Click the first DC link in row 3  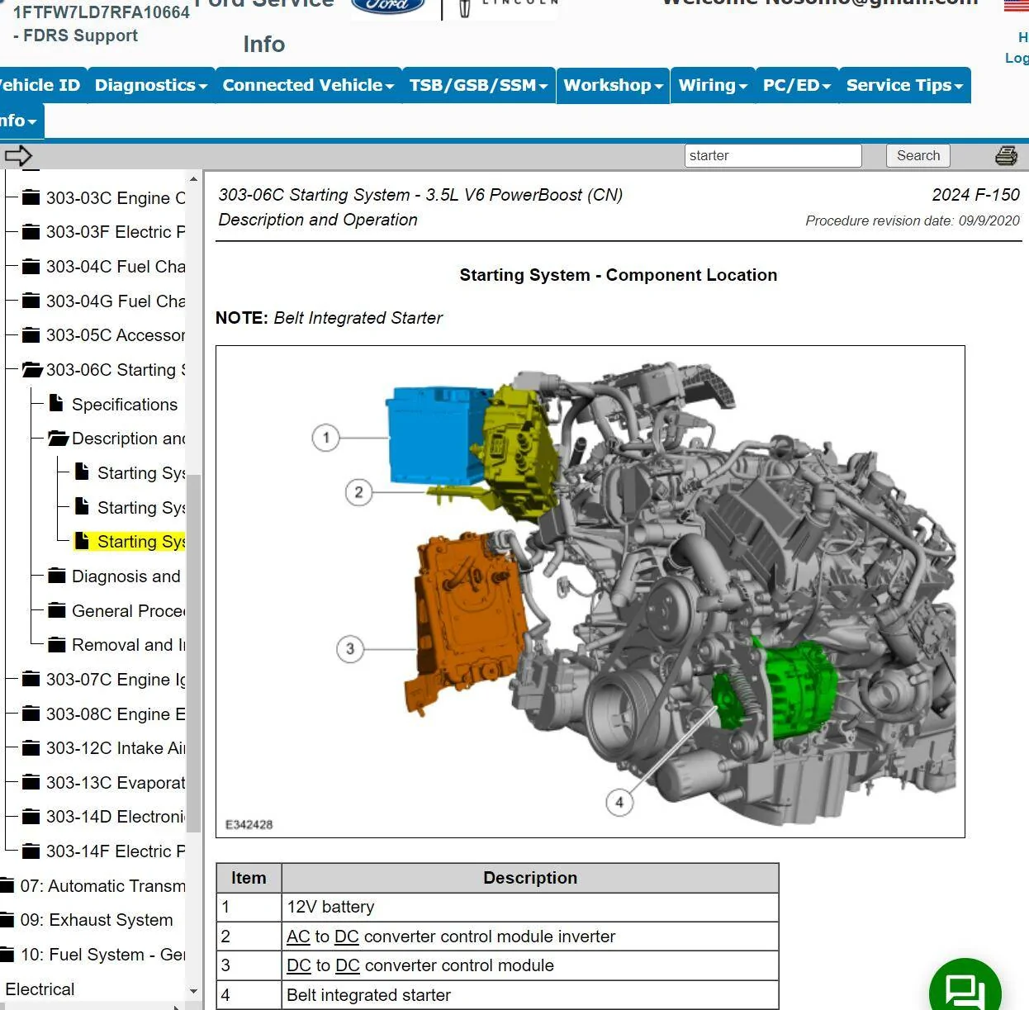tap(299, 965)
